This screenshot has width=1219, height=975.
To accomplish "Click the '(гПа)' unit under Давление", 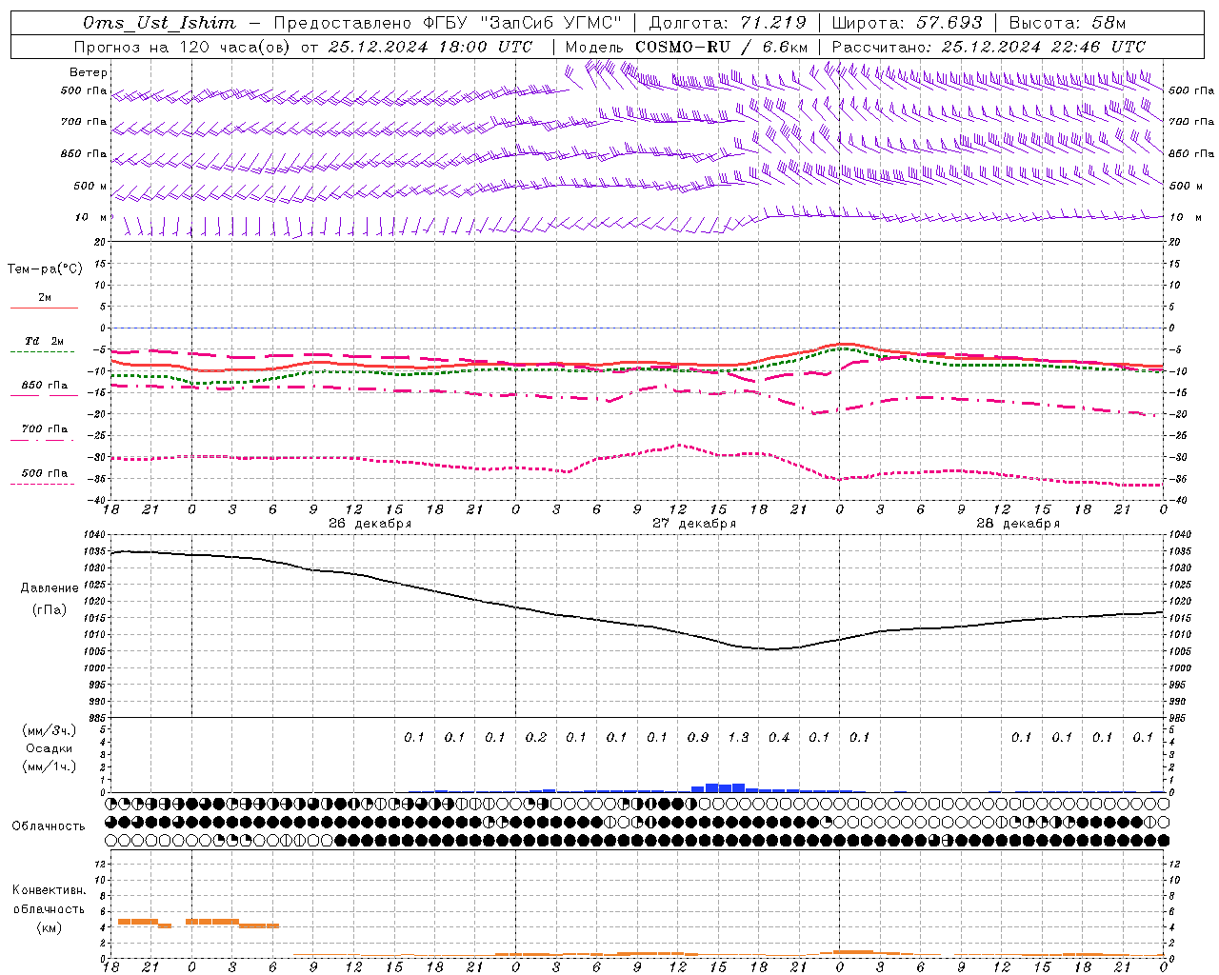I will (x=50, y=610).
